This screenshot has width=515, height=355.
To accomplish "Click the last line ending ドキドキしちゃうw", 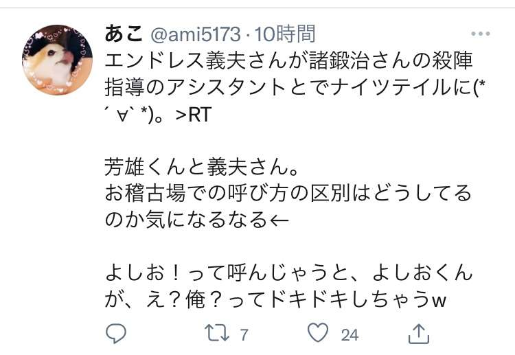I will 275,299.
